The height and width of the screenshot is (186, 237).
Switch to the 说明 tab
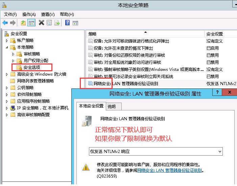point(113,107)
